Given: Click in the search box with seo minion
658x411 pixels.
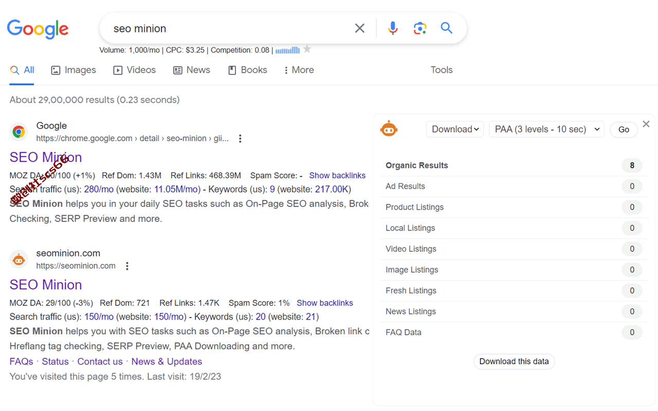Looking at the screenshot, I should click(x=226, y=29).
